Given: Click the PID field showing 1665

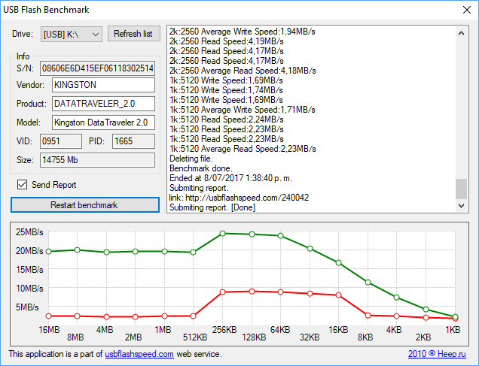Looking at the screenshot, I should (133, 141).
